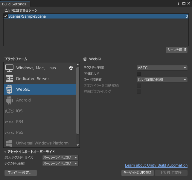Click the HTML5 icon in the WebGL row
Viewport: 192px width, 180px height.
click(x=9, y=89)
